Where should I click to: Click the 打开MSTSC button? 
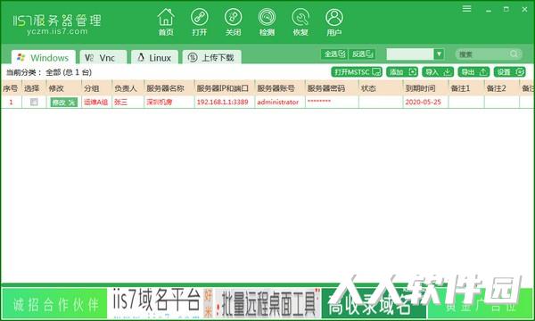(x=357, y=72)
